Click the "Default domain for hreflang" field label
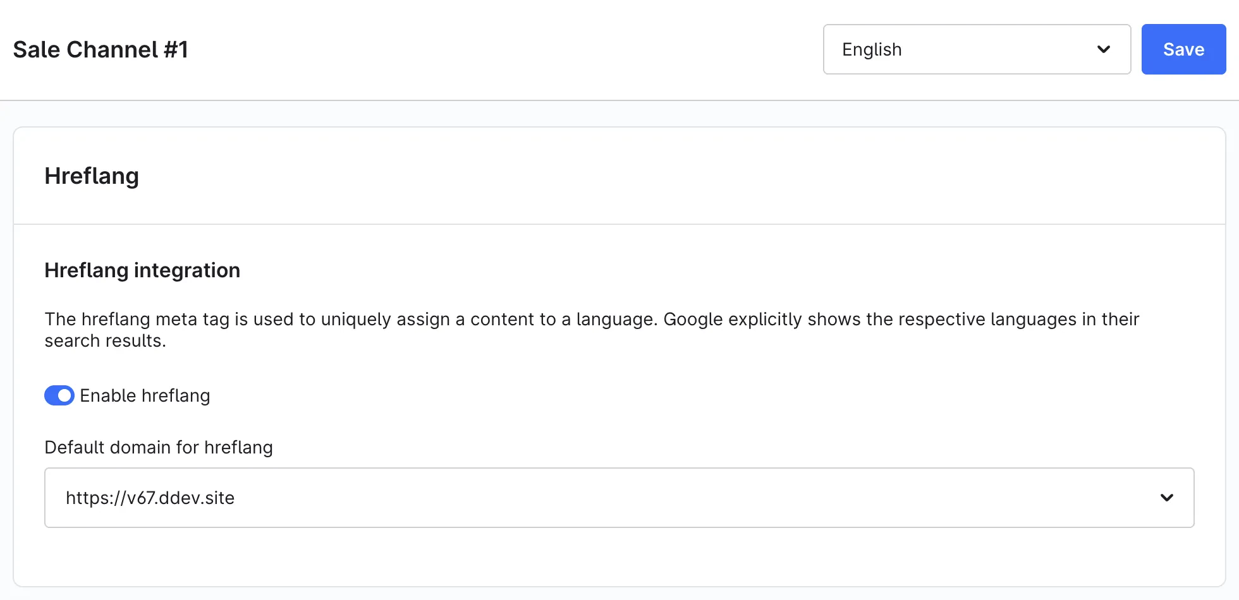This screenshot has height=600, width=1239. click(159, 447)
